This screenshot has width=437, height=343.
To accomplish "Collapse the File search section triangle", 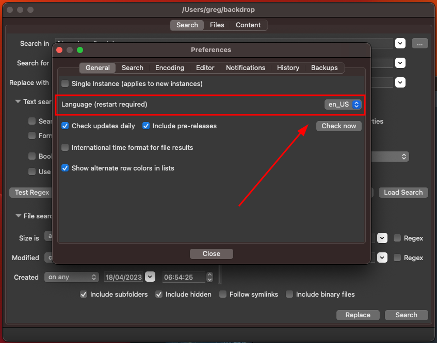I will click(x=19, y=216).
